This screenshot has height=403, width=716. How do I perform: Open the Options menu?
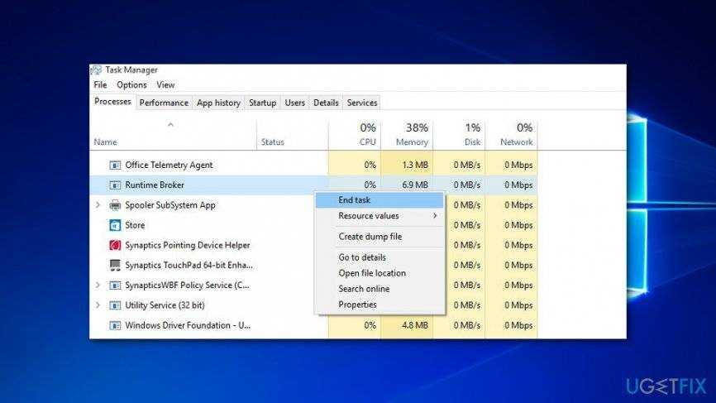pos(131,85)
